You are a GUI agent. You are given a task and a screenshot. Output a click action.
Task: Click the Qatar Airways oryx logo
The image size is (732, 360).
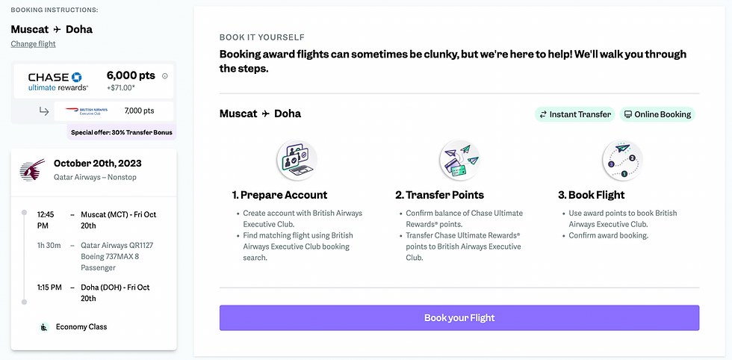point(32,170)
